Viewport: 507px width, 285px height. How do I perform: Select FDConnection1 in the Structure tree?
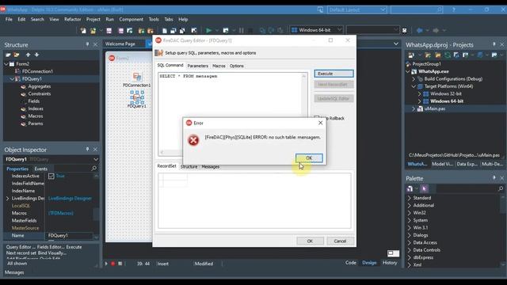(37, 71)
